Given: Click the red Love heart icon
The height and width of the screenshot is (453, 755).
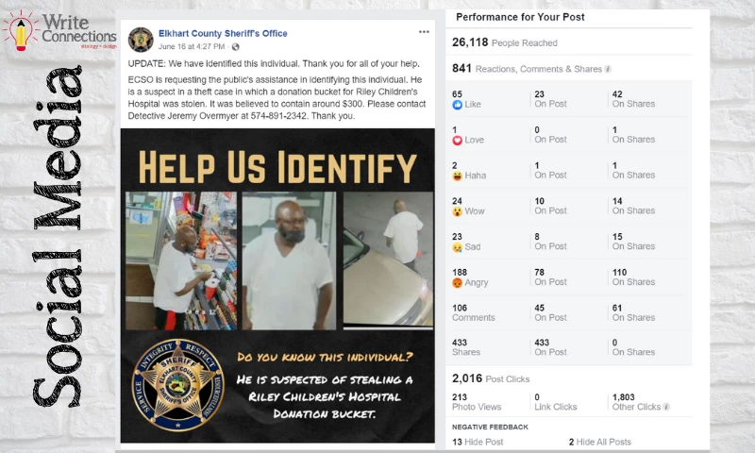Looking at the screenshot, I should point(457,140).
